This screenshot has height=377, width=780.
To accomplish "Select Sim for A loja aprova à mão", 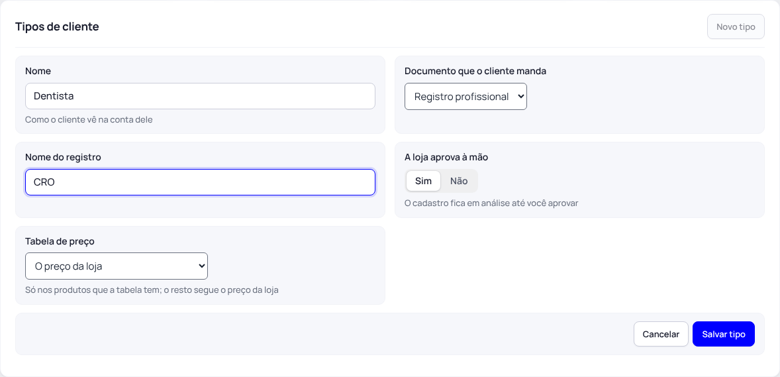I will (x=423, y=181).
